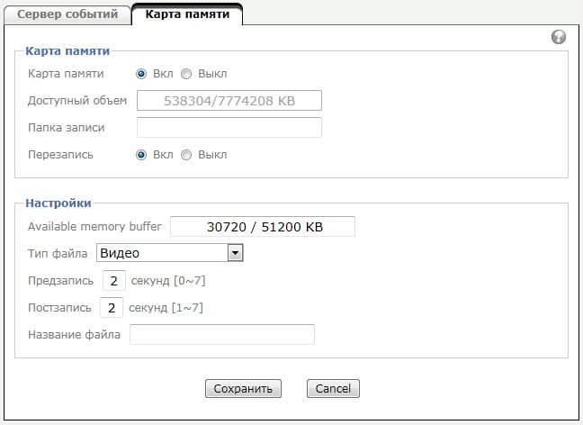Click the Тип файла label
Image resolution: width=583 pixels, height=425 pixels.
58,253
